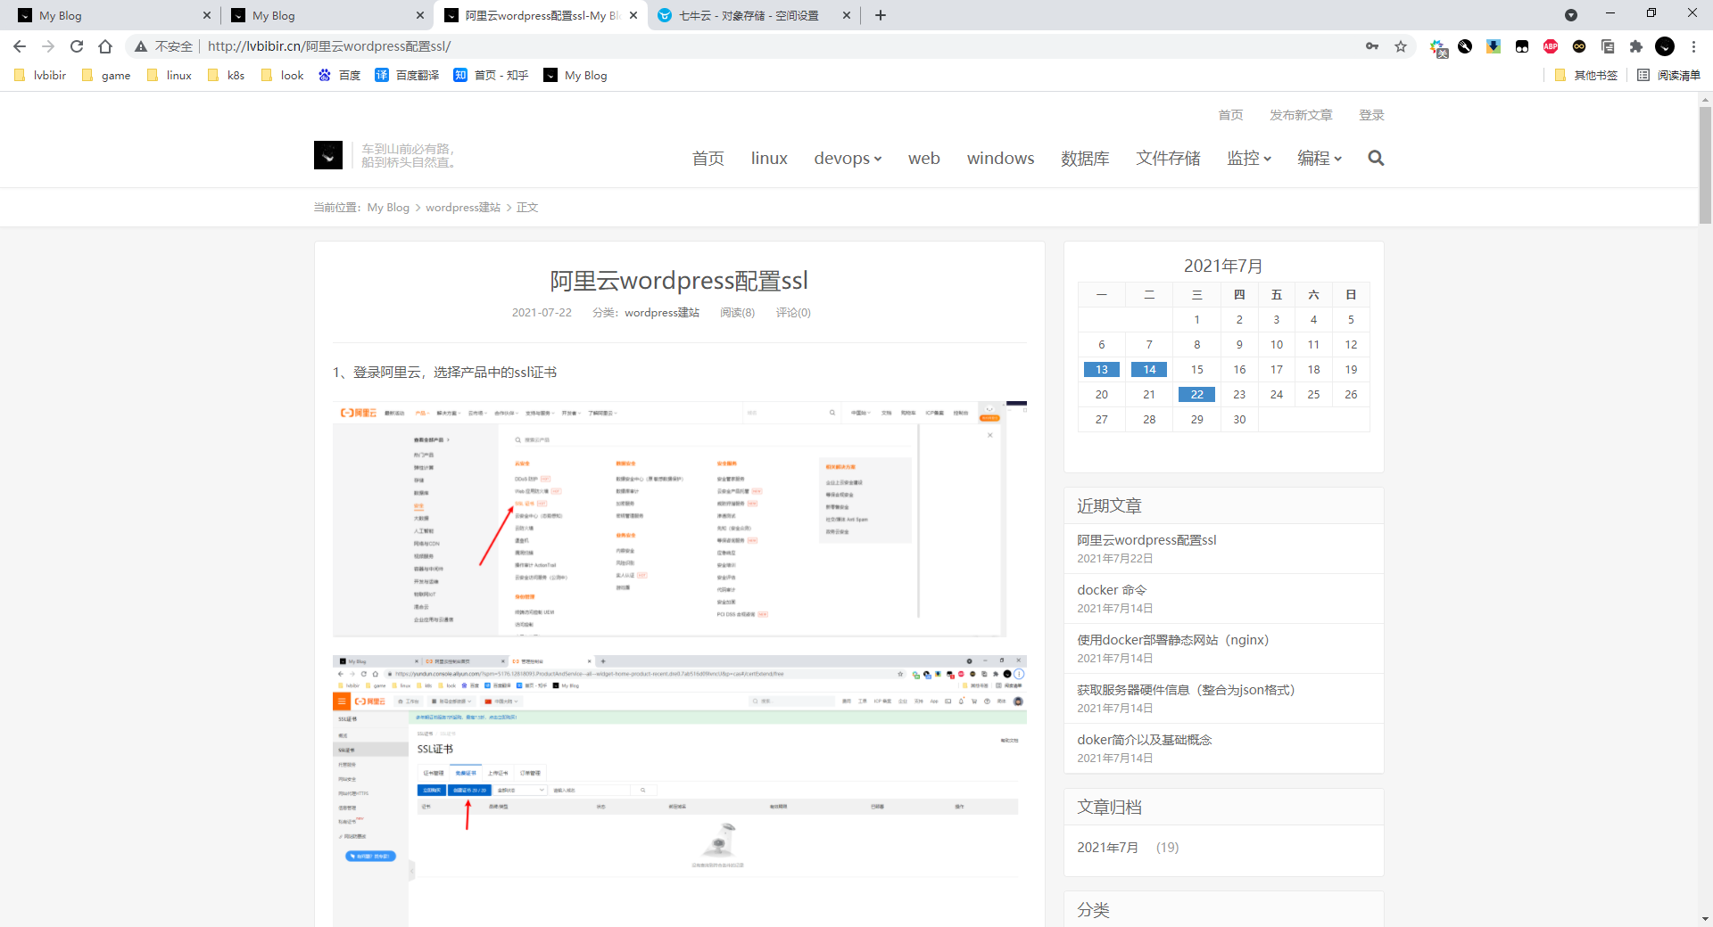Select July 22 in the calendar
This screenshot has height=927, width=1713.
tap(1196, 395)
